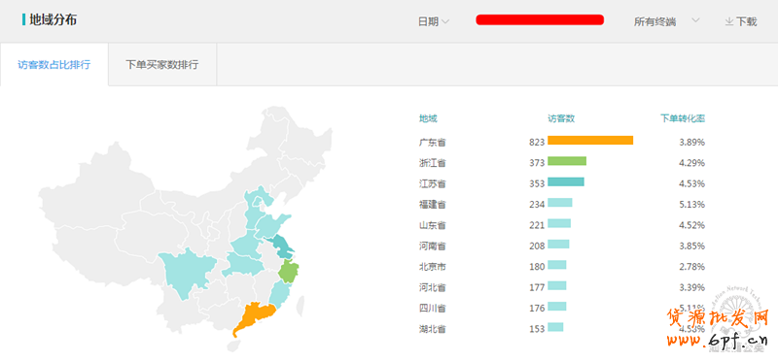Viewport: 778px width, 361px height.
Task: Click the 福建省 row label
Action: coord(432,204)
